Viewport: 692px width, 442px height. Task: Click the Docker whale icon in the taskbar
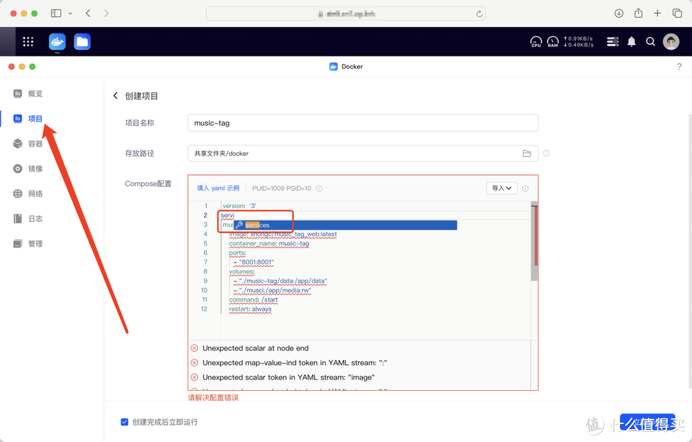click(56, 41)
